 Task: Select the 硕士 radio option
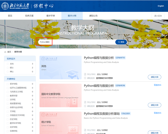click(8, 68)
